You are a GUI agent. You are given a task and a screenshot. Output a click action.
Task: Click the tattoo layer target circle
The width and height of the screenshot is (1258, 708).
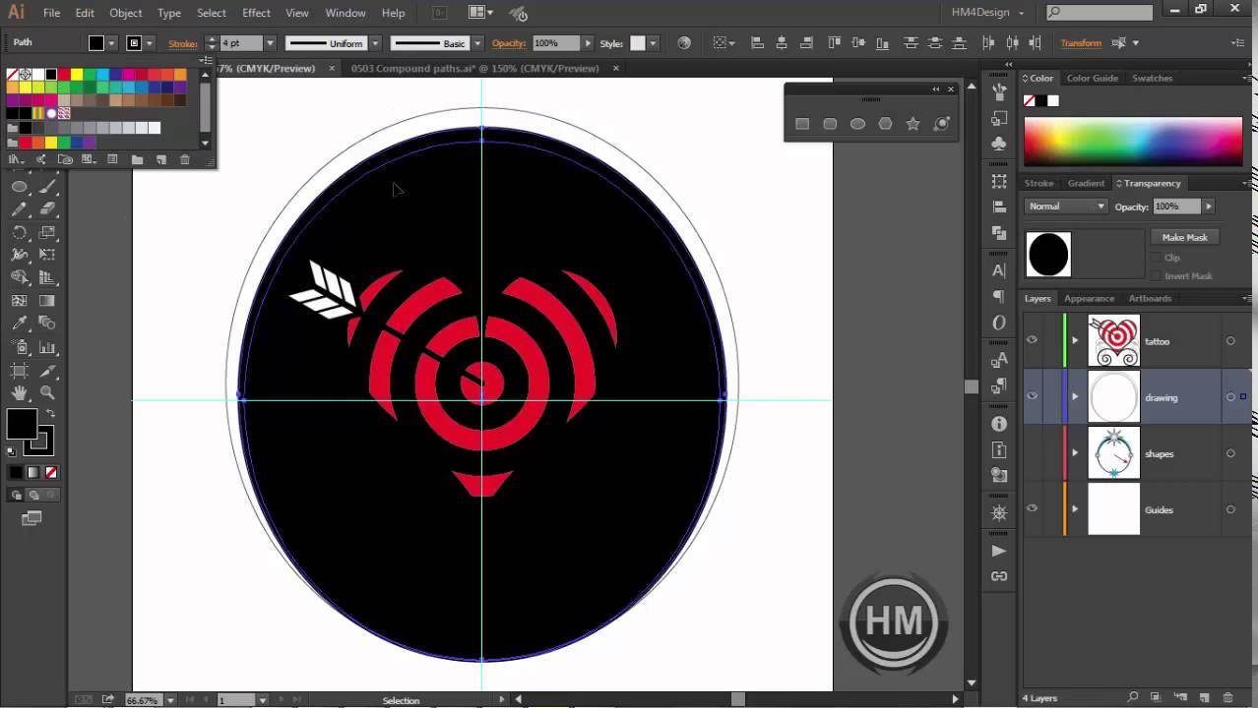point(1230,341)
